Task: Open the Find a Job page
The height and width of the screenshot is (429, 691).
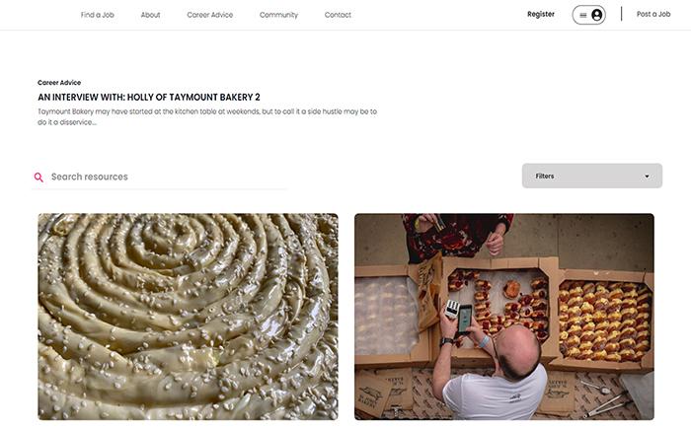Action: (98, 15)
